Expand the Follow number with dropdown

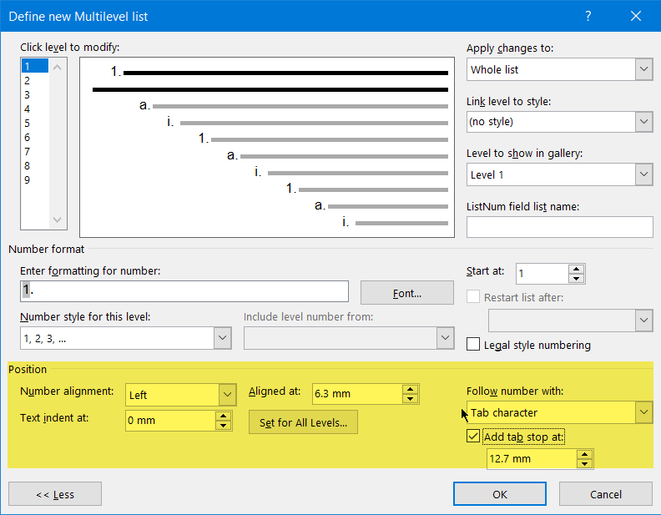pos(643,411)
